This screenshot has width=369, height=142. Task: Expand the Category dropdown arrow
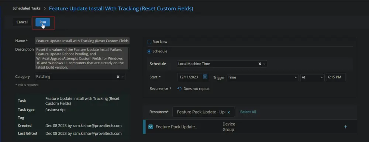pyautogui.click(x=123, y=77)
